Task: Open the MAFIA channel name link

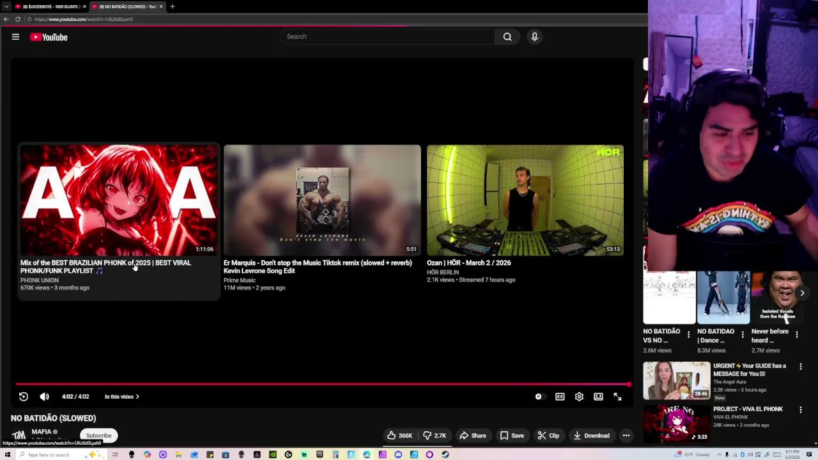Action: point(42,432)
